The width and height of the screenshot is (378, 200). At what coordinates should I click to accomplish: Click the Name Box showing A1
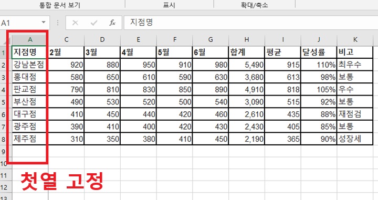click(x=24, y=23)
